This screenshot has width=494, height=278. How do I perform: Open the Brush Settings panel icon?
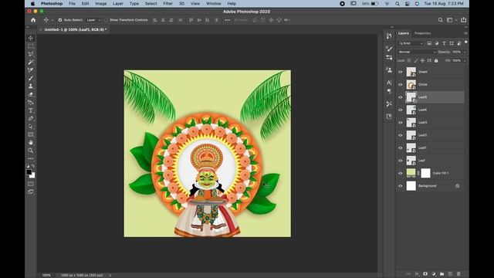point(389,49)
